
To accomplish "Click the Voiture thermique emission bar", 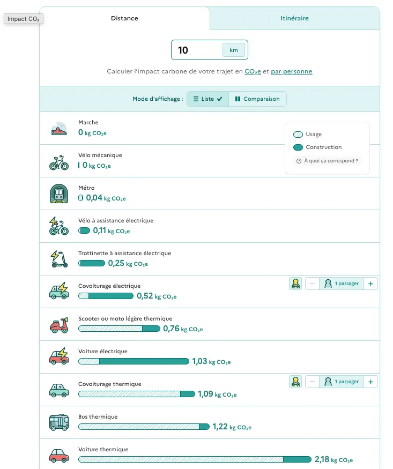I will [194, 459].
